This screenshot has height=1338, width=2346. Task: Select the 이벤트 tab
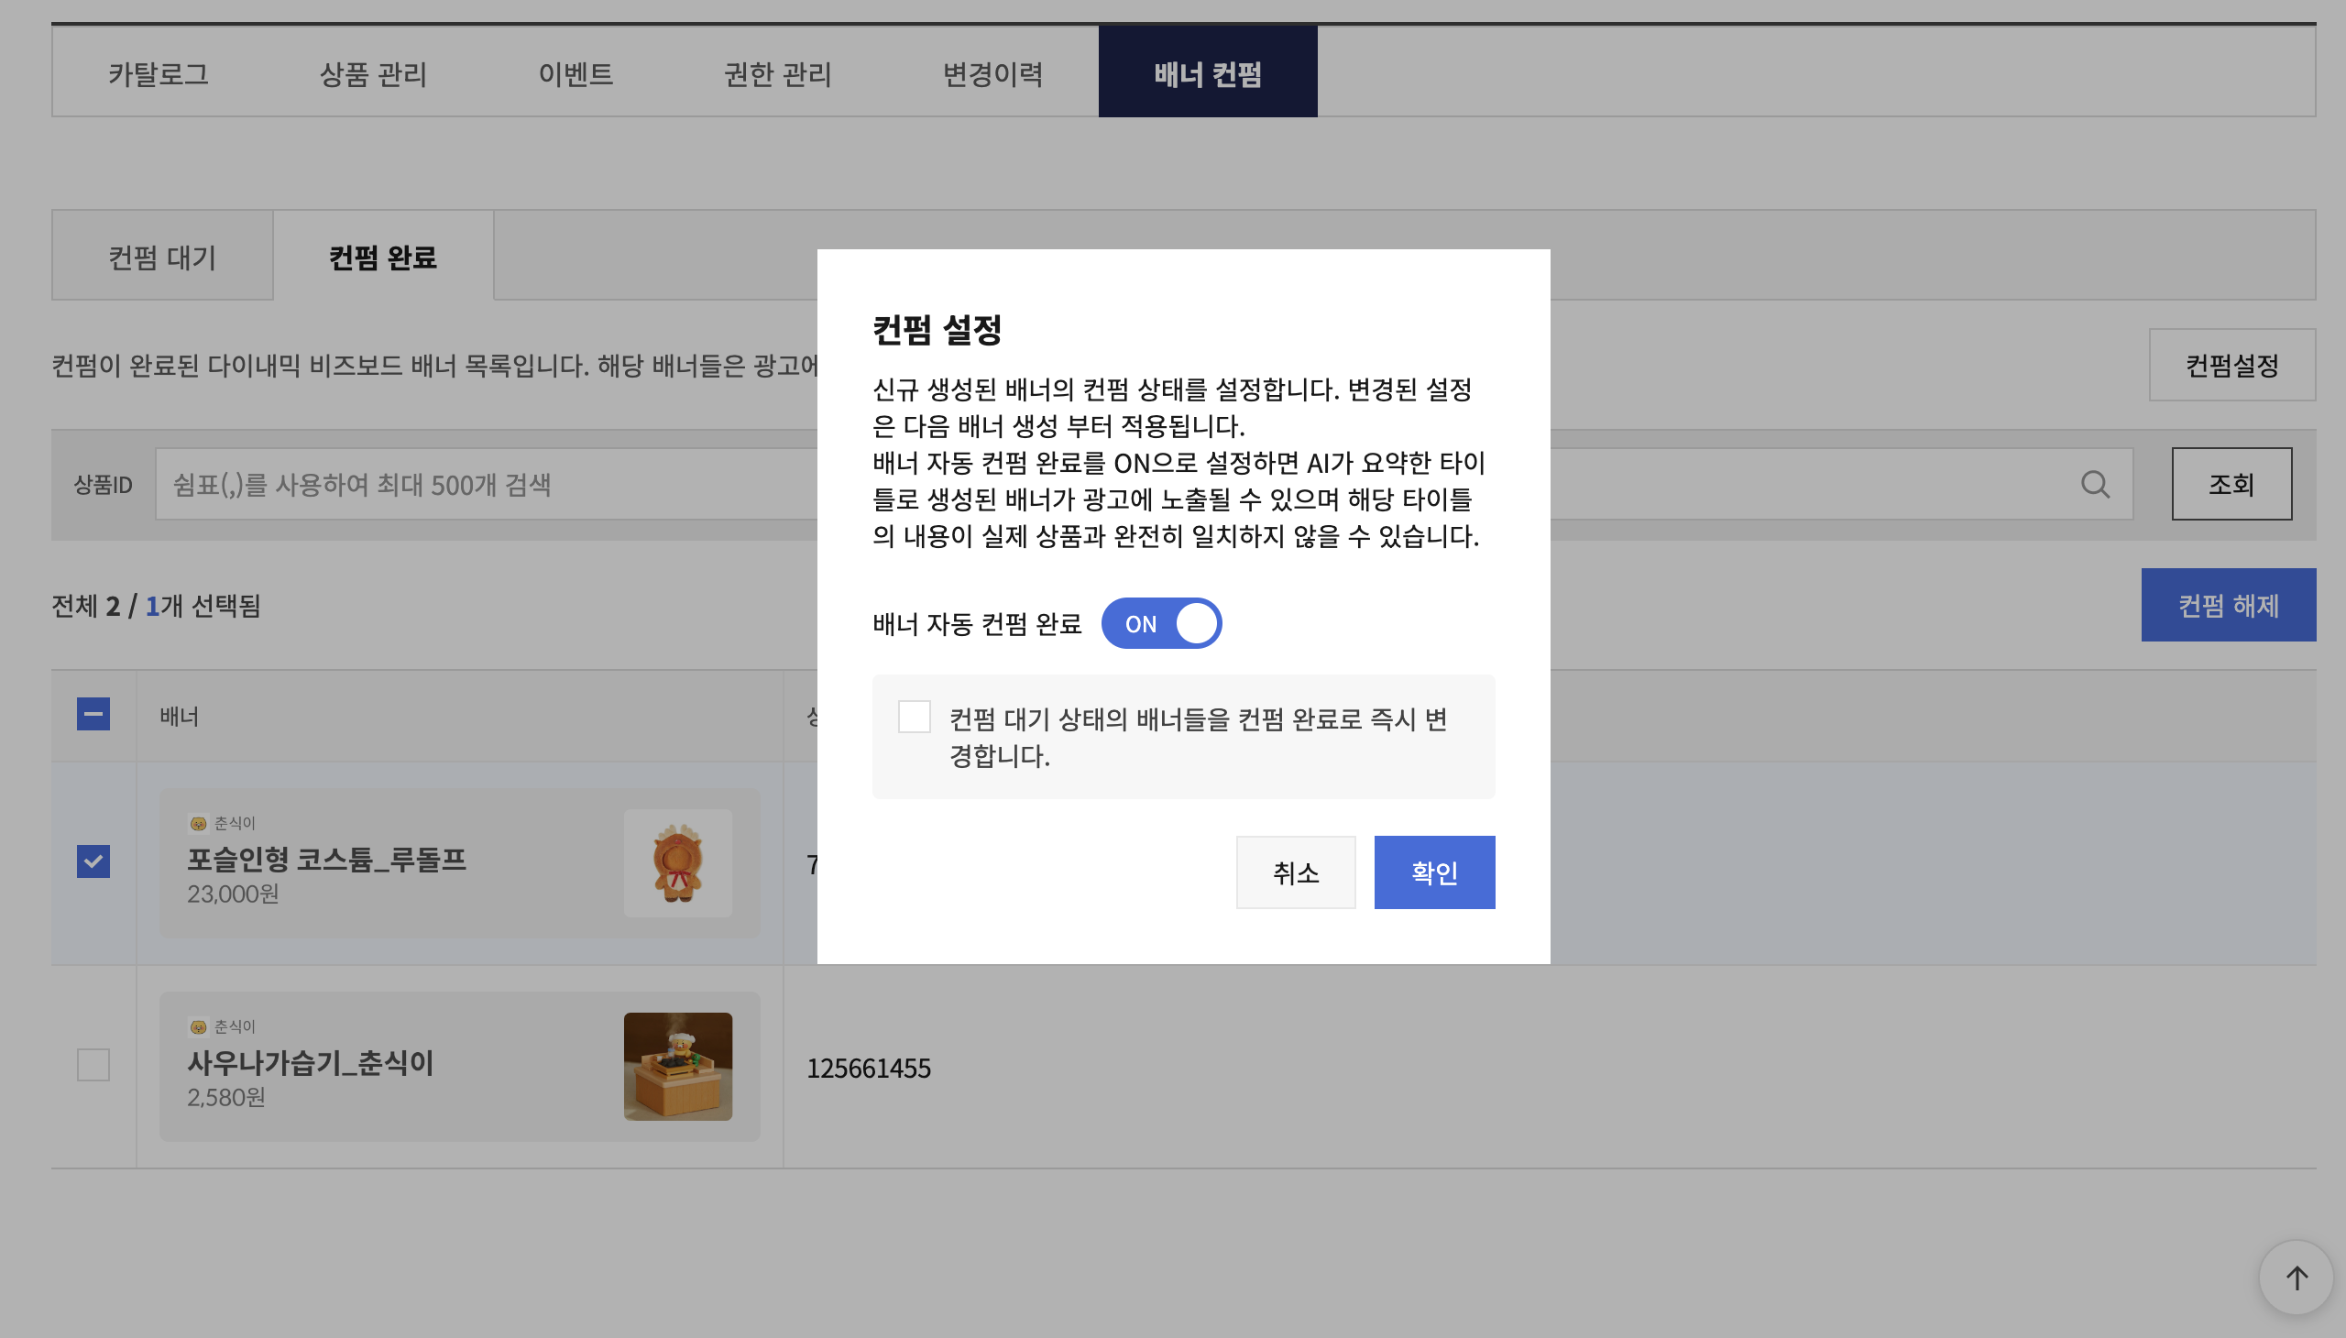click(576, 73)
